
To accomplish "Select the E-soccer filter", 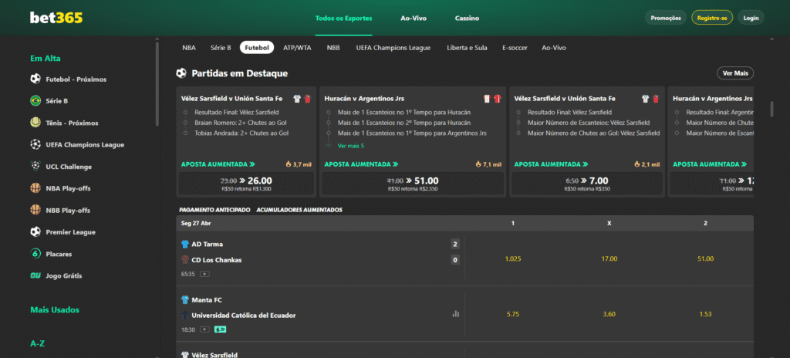I will [515, 48].
